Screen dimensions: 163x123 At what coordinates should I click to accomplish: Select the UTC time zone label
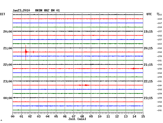(x=149, y=14)
